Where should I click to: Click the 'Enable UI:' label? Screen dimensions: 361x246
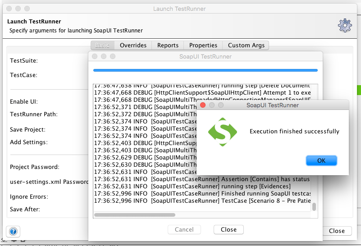pos(24,102)
